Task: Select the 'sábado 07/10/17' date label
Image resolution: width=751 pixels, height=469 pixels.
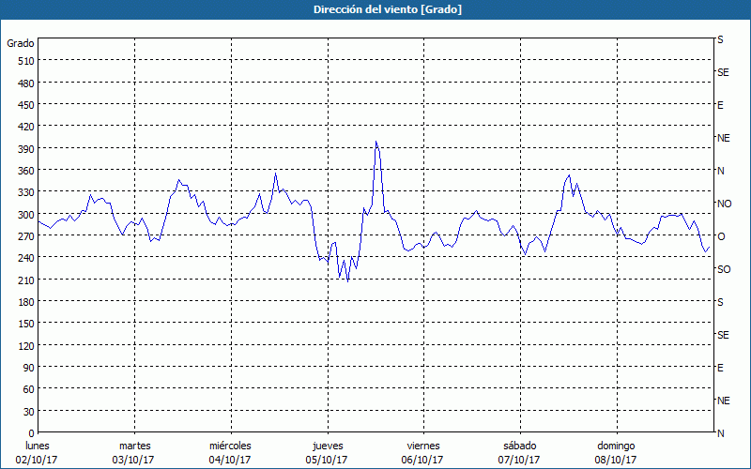Action: (x=519, y=452)
